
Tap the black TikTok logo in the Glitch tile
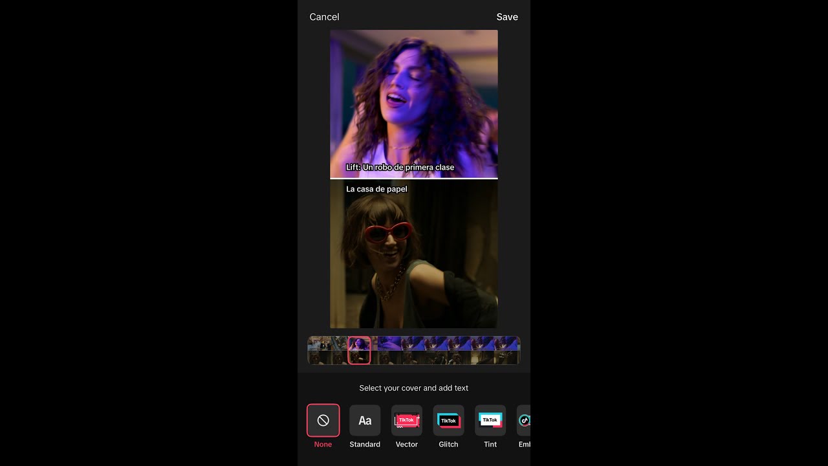tap(448, 420)
